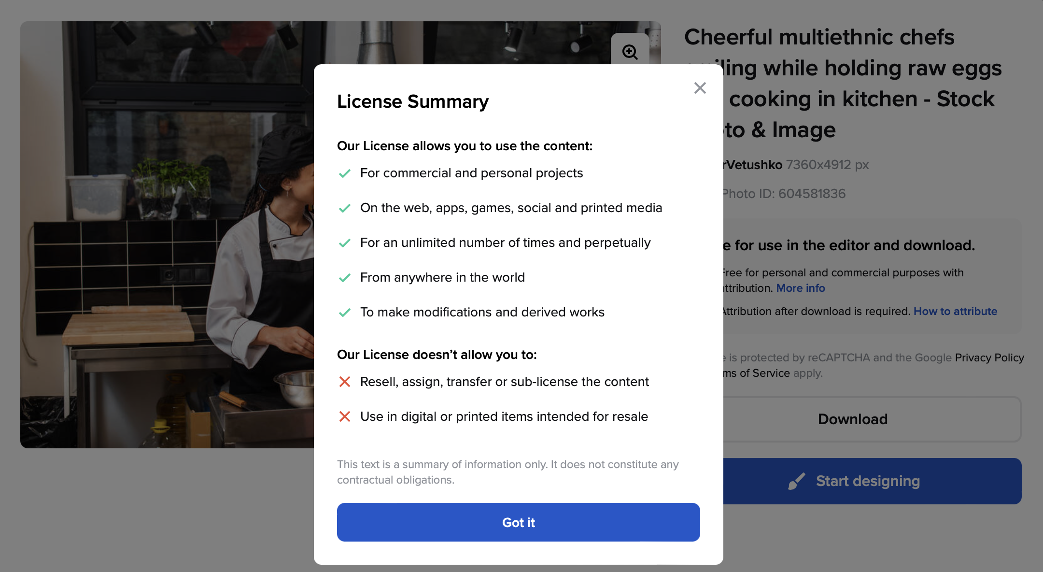1043x572 pixels.
Task: Click checkmark beside modifications and derived works
Action: [x=345, y=313]
